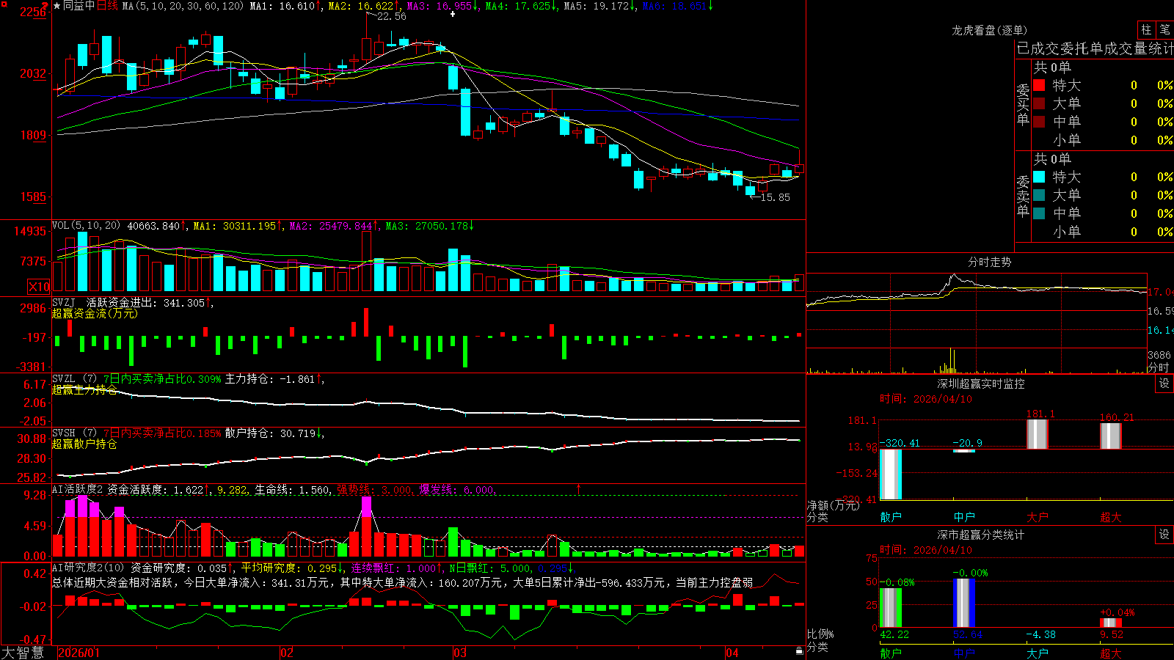Select the 日线 period label
Viewport: 1174px width, 660px height.
click(x=107, y=6)
